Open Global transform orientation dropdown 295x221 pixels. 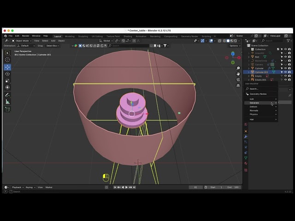106,41
